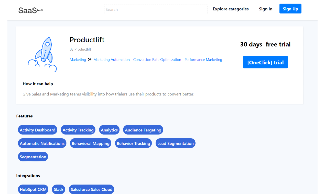The height and width of the screenshot is (194, 325).
Task: Open the HubSpot CRM integration tag
Action: tap(33, 189)
